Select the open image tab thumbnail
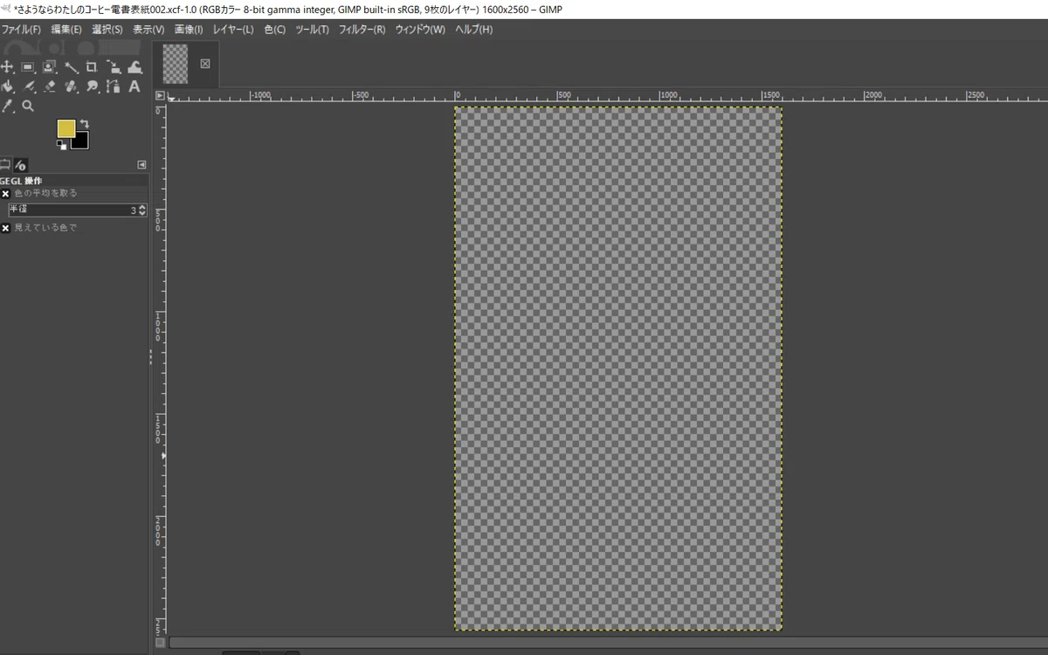The height and width of the screenshot is (655, 1048). click(x=176, y=64)
